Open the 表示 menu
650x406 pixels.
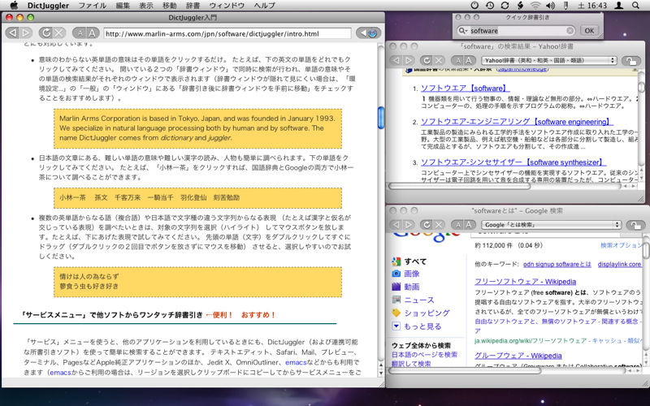(146, 6)
